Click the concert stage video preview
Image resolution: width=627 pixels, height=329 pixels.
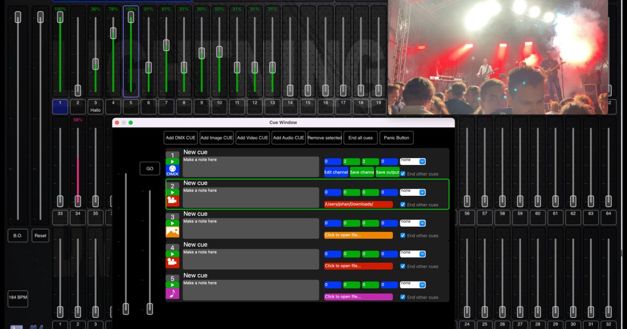click(498, 57)
